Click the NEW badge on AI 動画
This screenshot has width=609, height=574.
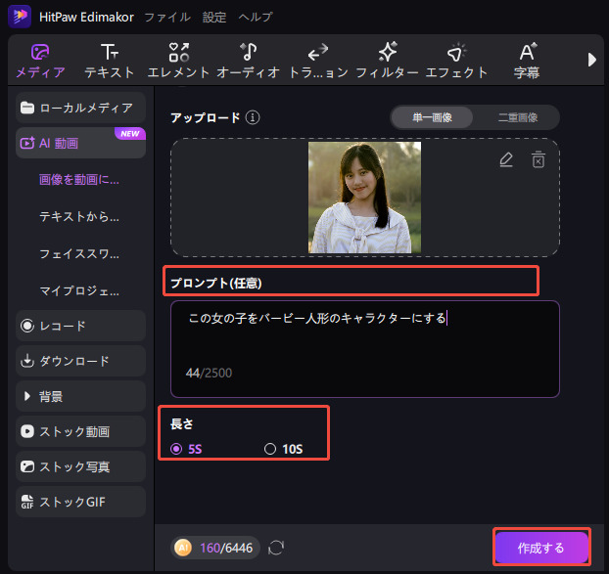(129, 134)
